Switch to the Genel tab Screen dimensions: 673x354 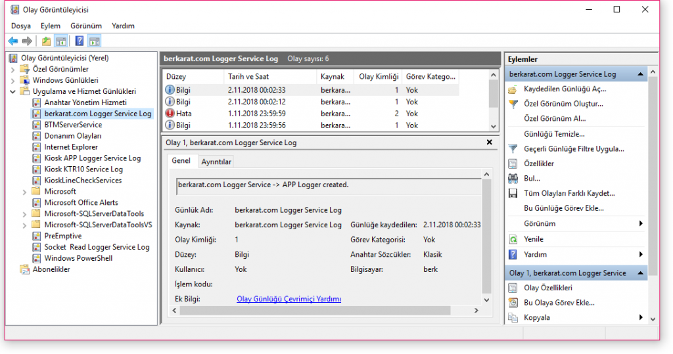[x=181, y=160]
